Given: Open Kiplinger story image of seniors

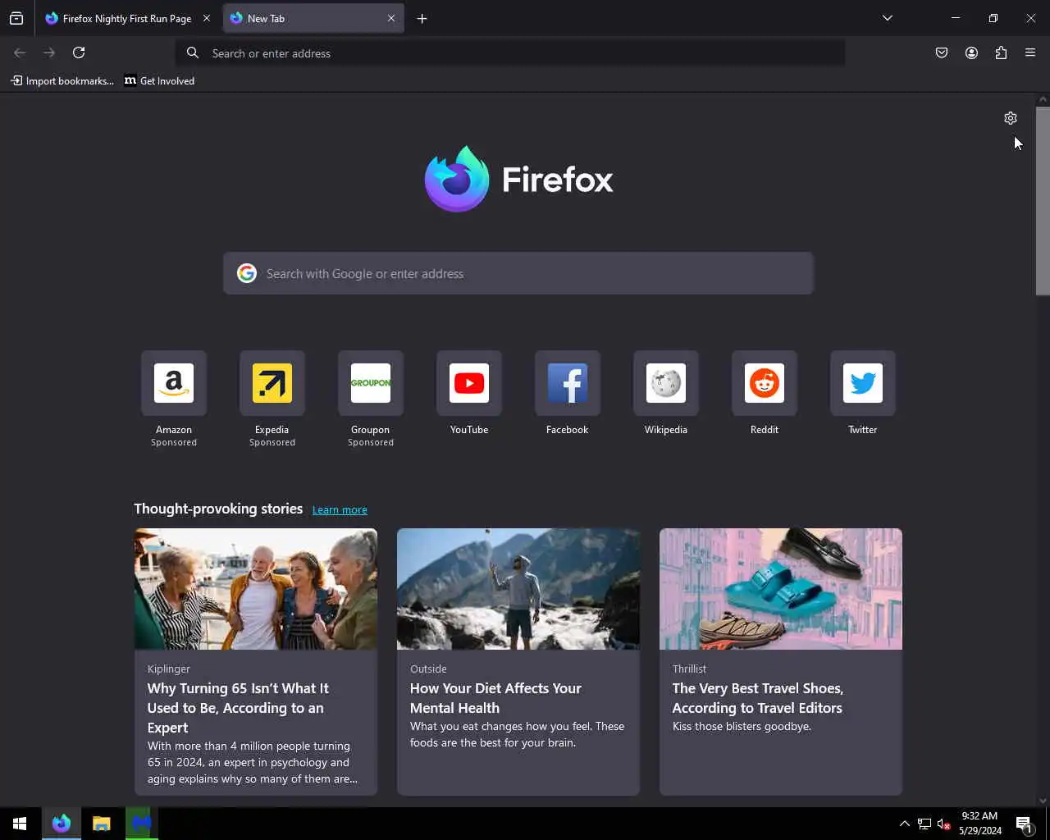Looking at the screenshot, I should (x=256, y=589).
